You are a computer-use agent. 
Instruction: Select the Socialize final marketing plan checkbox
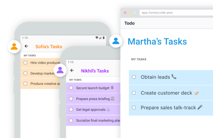(x=71, y=121)
